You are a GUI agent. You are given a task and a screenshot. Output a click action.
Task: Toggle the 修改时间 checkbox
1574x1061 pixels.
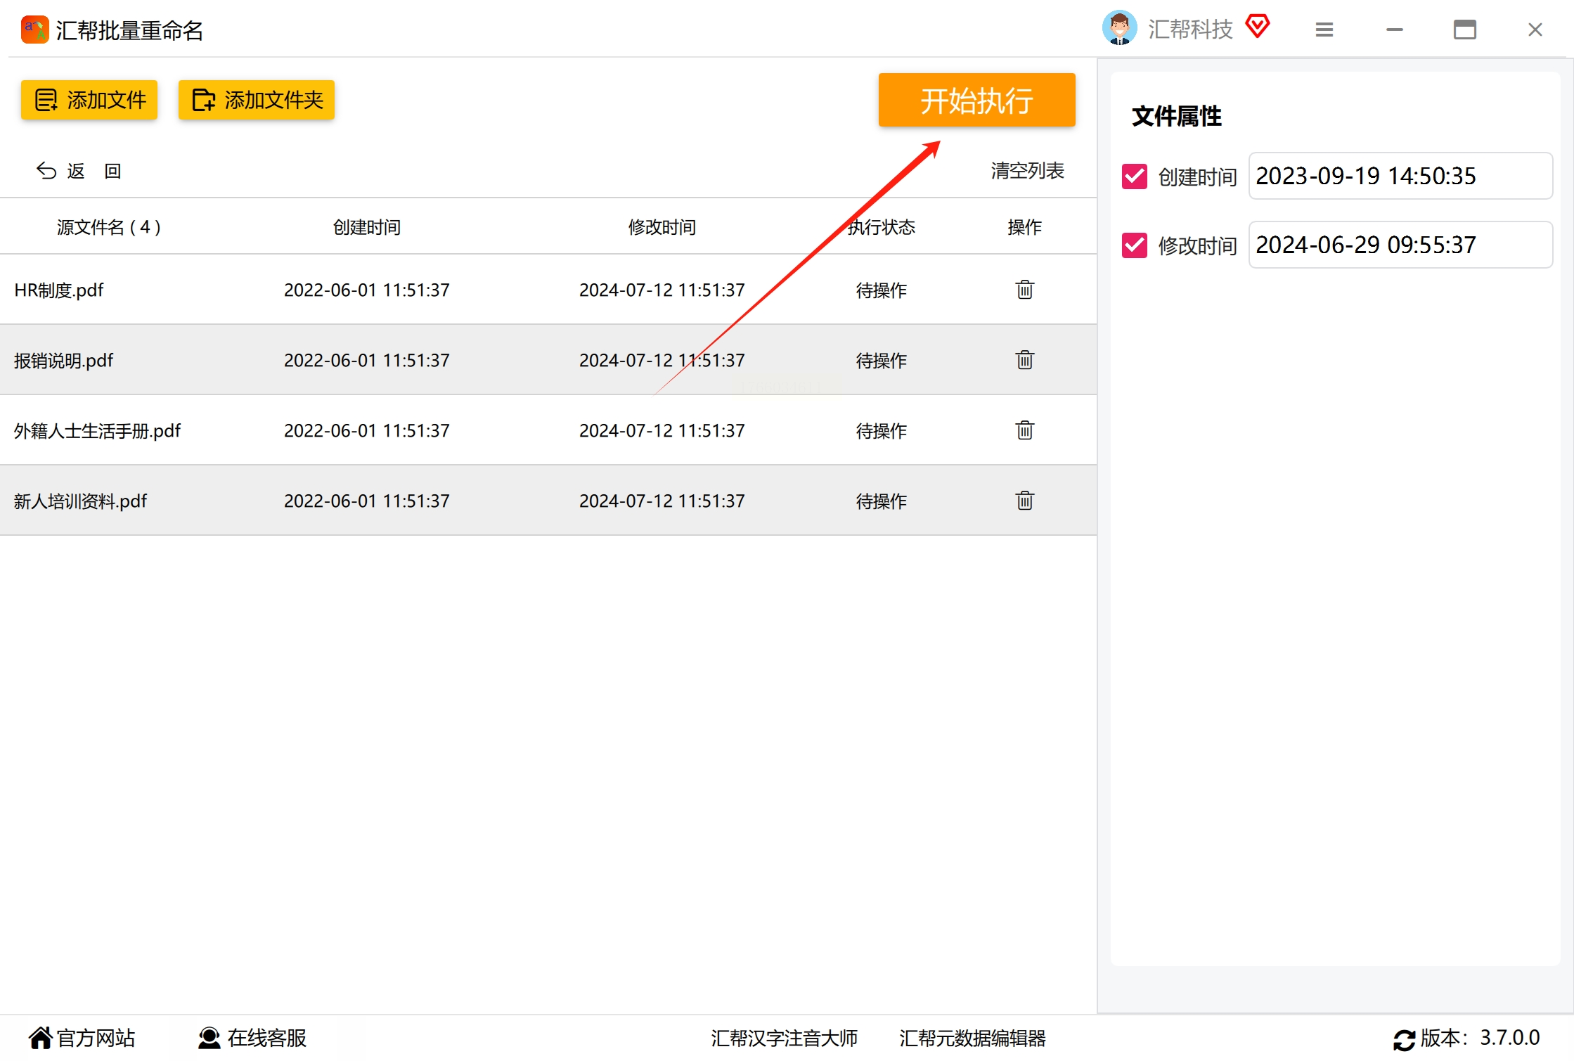coord(1134,245)
